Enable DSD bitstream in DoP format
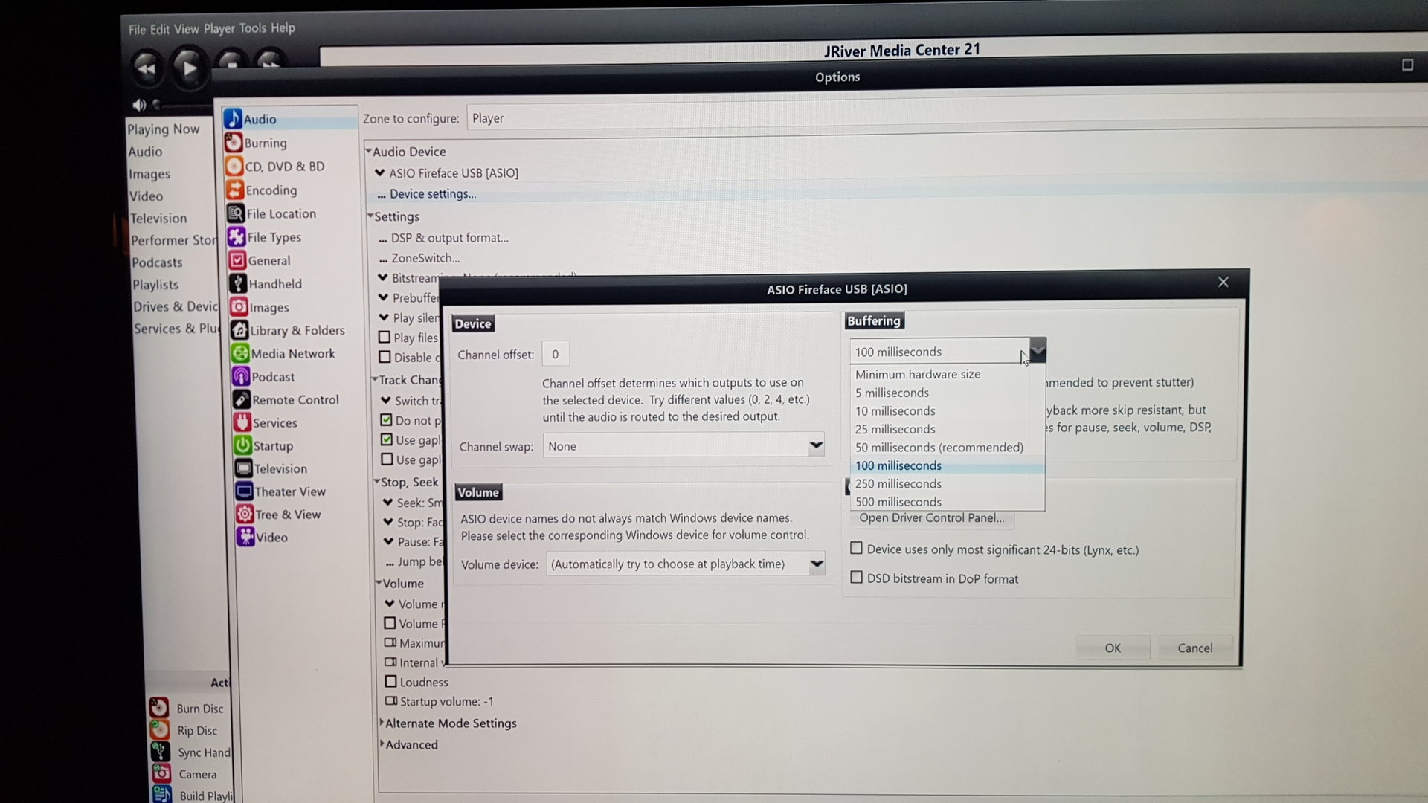The width and height of the screenshot is (1428, 803). 857,578
